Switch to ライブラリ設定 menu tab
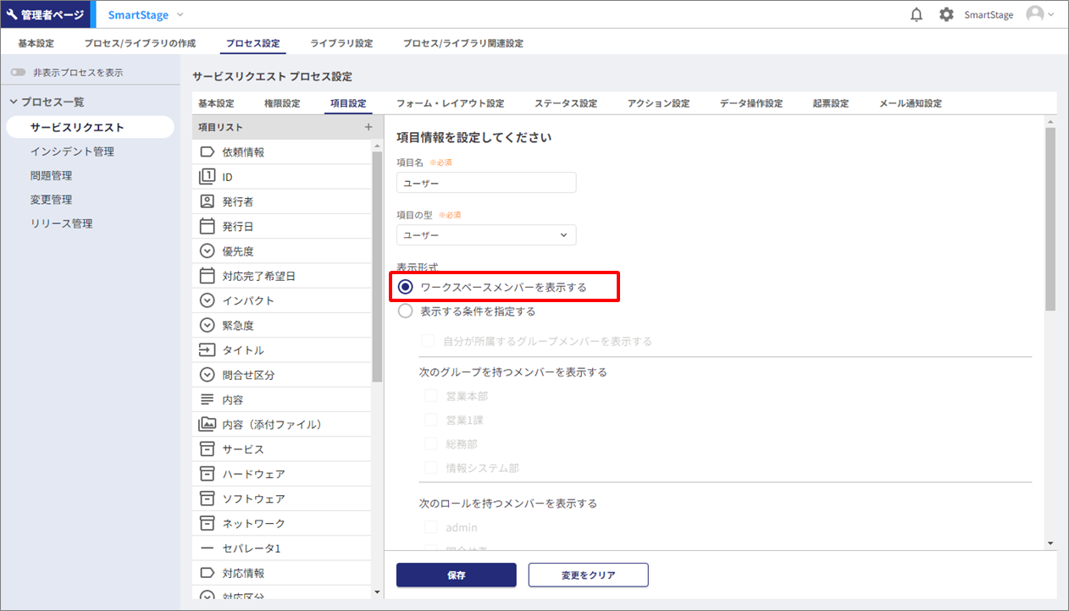The image size is (1069, 611). click(341, 43)
